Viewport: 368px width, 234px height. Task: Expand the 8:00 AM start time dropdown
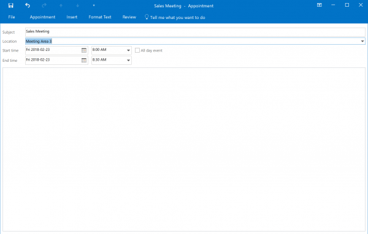(x=128, y=50)
